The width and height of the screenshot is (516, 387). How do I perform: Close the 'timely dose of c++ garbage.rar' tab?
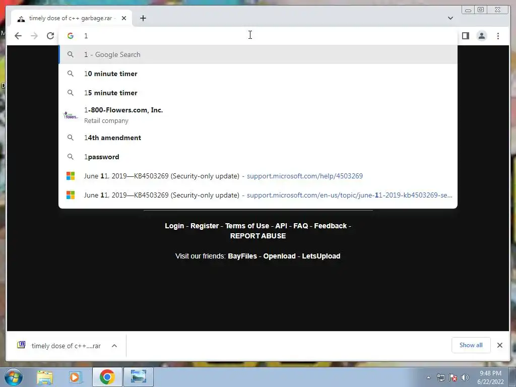click(124, 18)
